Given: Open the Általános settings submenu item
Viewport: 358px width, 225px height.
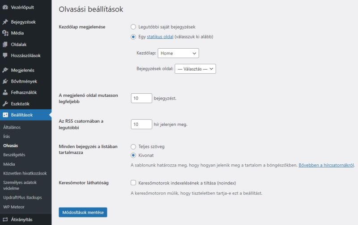Looking at the screenshot, I should click(12, 127).
